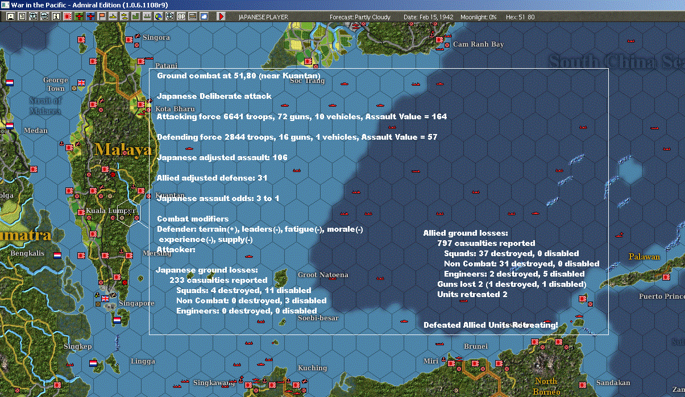Open the globe toolbar icon
Screen dimensions: 685x397
tap(158, 16)
